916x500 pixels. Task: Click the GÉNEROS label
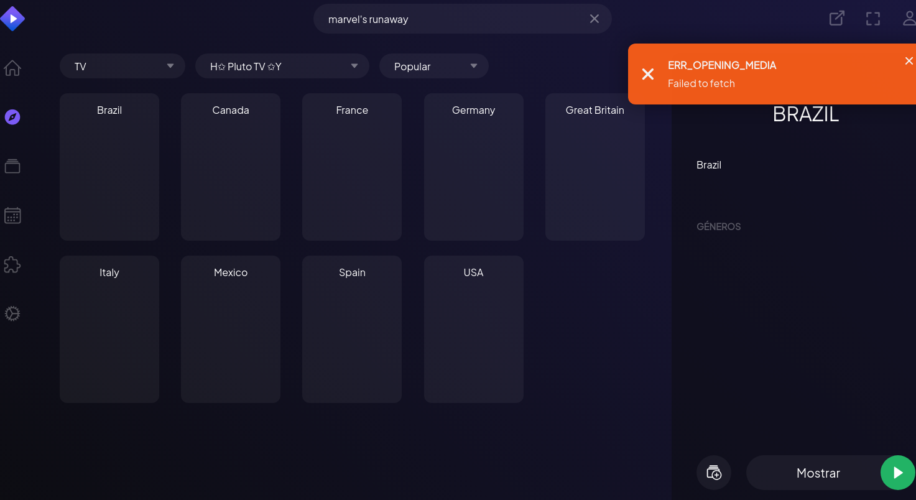point(719,226)
